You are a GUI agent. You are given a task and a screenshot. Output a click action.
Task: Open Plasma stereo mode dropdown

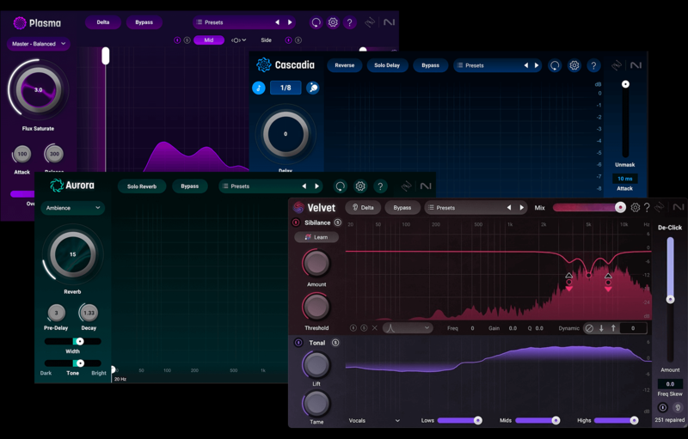[x=239, y=40]
